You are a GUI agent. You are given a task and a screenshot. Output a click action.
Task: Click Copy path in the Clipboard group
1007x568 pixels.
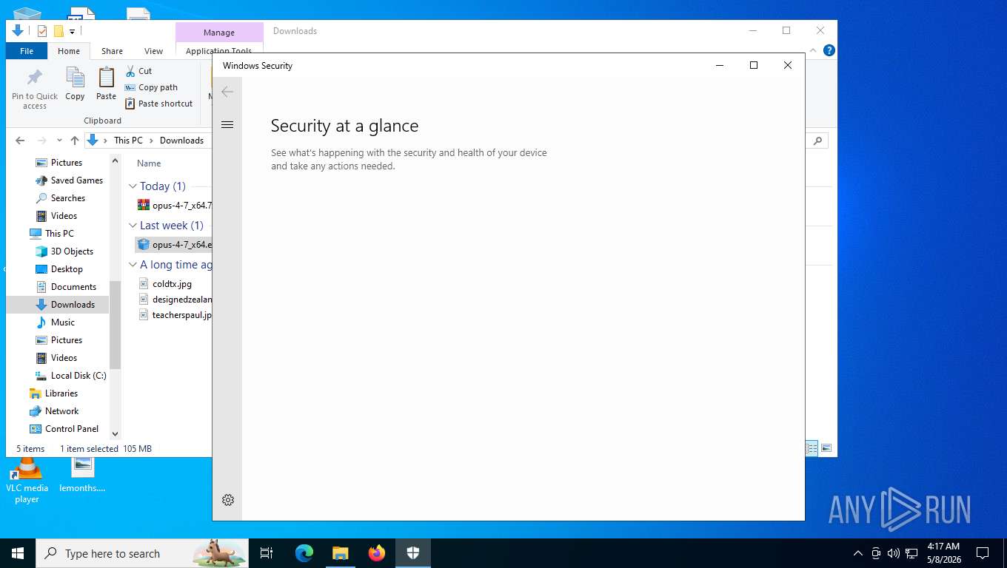click(151, 87)
